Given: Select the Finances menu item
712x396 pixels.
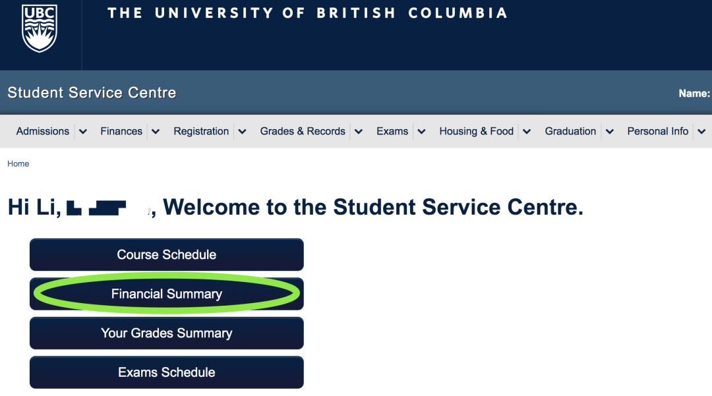Looking at the screenshot, I should (x=121, y=131).
